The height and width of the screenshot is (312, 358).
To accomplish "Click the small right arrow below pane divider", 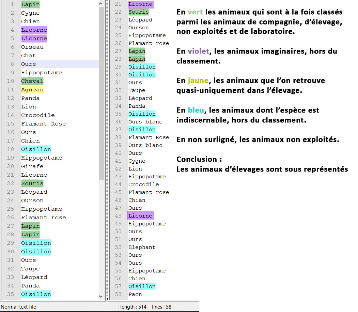I will tap(108, 299).
